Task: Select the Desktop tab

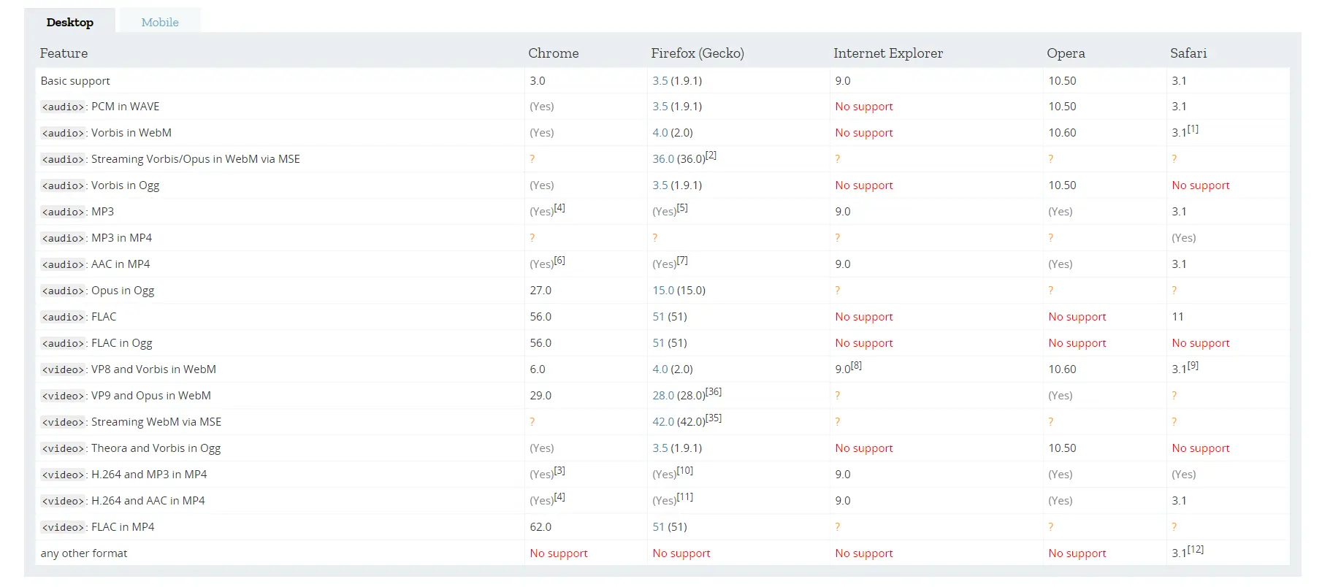Action: click(70, 22)
